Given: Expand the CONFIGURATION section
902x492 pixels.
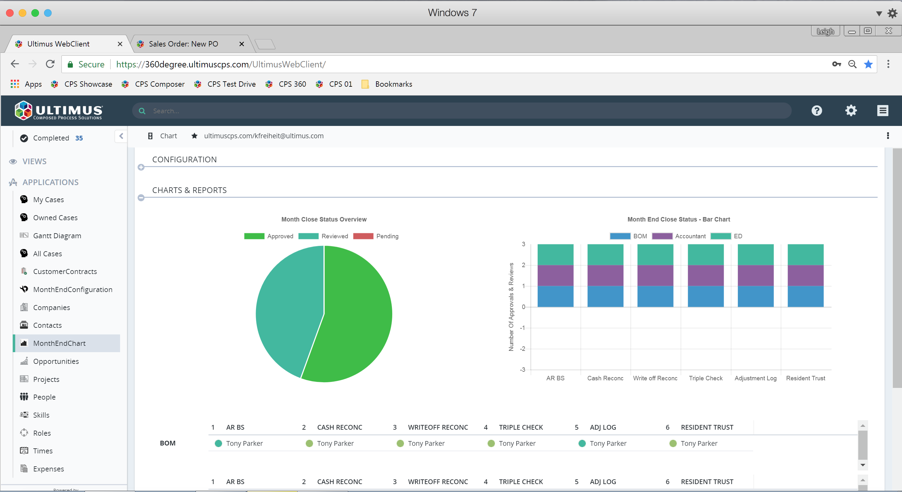Looking at the screenshot, I should (141, 167).
